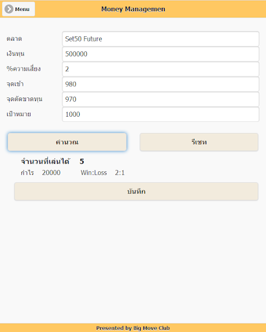Save results using บันทึก button

(136, 191)
